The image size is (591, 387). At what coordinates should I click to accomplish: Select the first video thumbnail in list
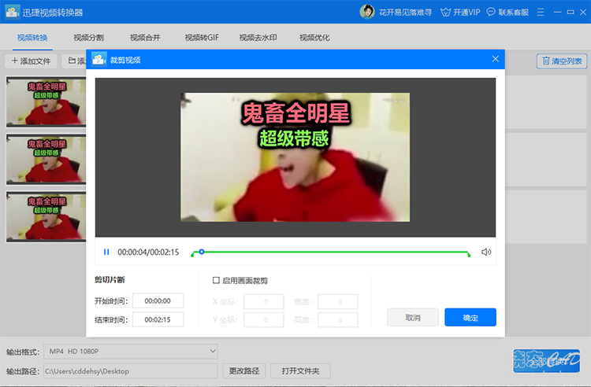pos(46,102)
